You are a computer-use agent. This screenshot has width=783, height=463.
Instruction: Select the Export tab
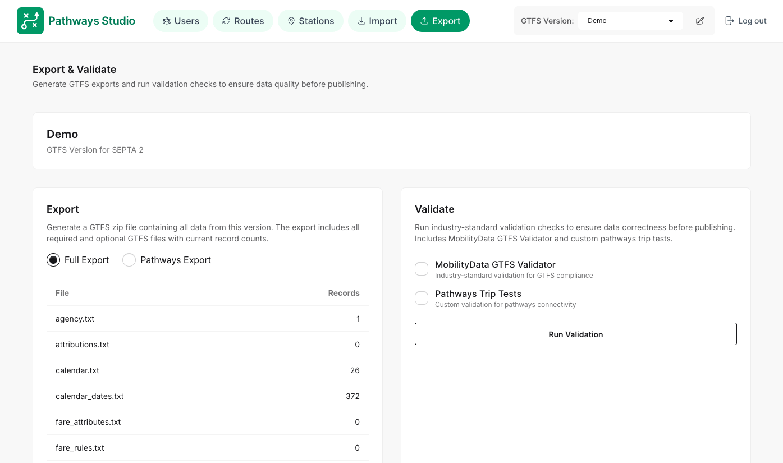440,21
